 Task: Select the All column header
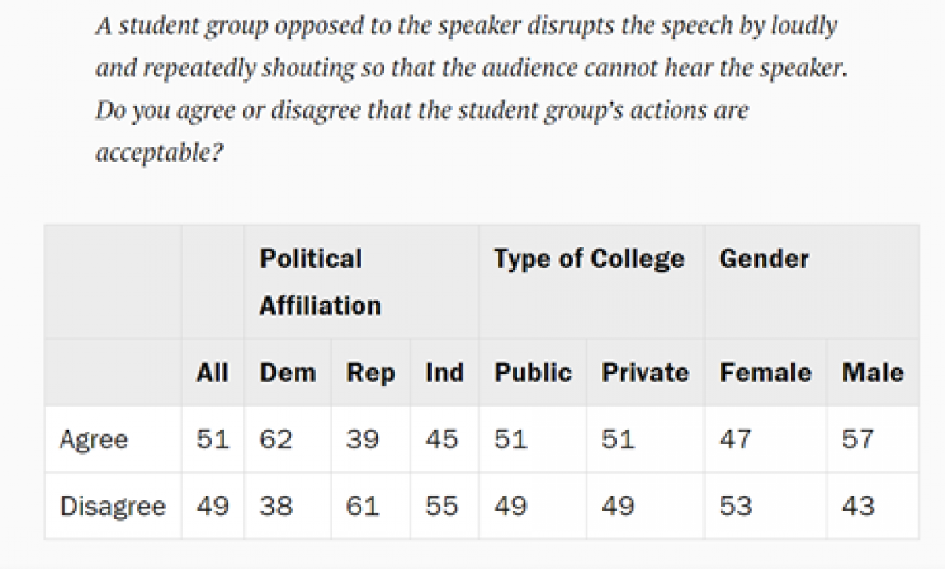212,372
